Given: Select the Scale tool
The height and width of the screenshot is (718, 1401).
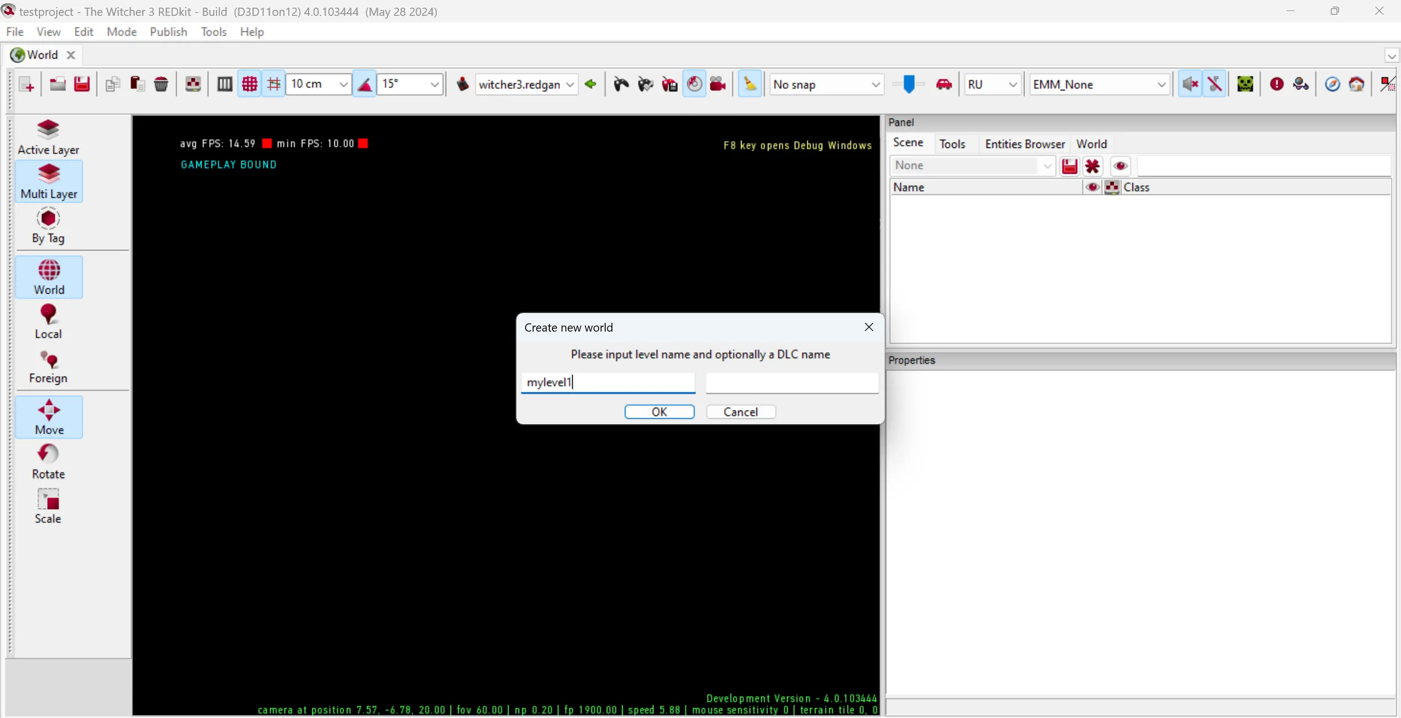Looking at the screenshot, I should 49,505.
